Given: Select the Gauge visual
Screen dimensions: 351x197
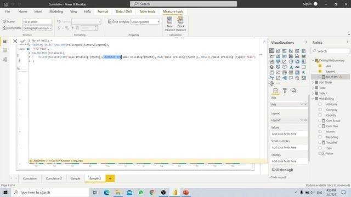Looking at the screenshot, I should pos(297,67).
